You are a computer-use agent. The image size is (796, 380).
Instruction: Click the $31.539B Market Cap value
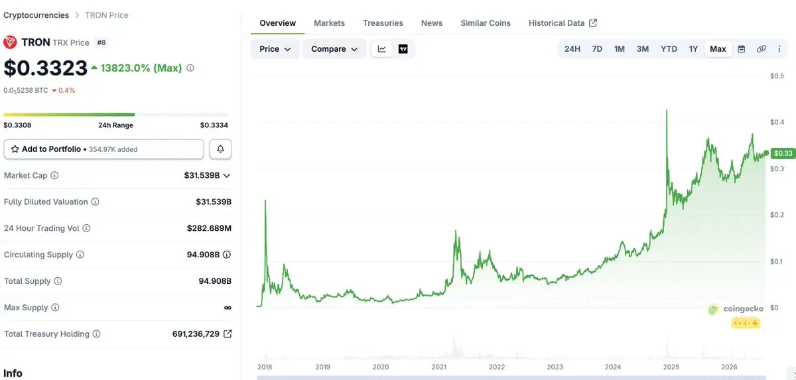[x=202, y=176]
